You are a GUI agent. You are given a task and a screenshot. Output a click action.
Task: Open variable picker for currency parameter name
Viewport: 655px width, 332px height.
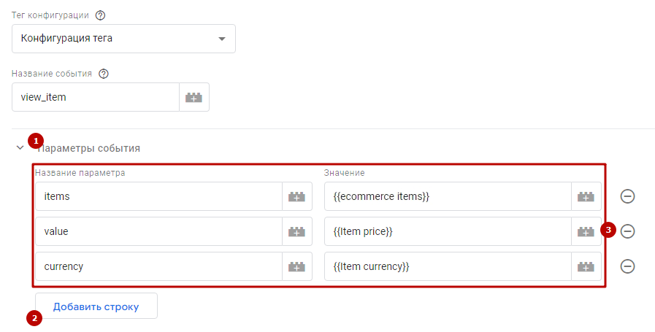pyautogui.click(x=297, y=266)
